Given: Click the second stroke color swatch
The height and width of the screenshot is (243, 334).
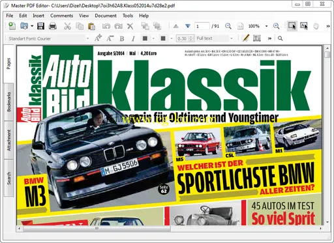Looking at the screenshot, I should (163, 38).
